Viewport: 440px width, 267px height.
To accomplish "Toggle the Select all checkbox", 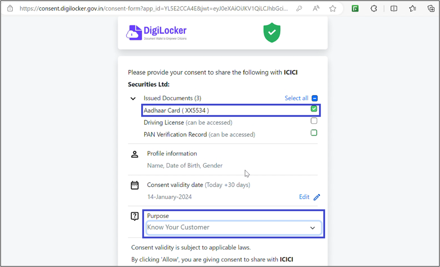I will tap(315, 98).
